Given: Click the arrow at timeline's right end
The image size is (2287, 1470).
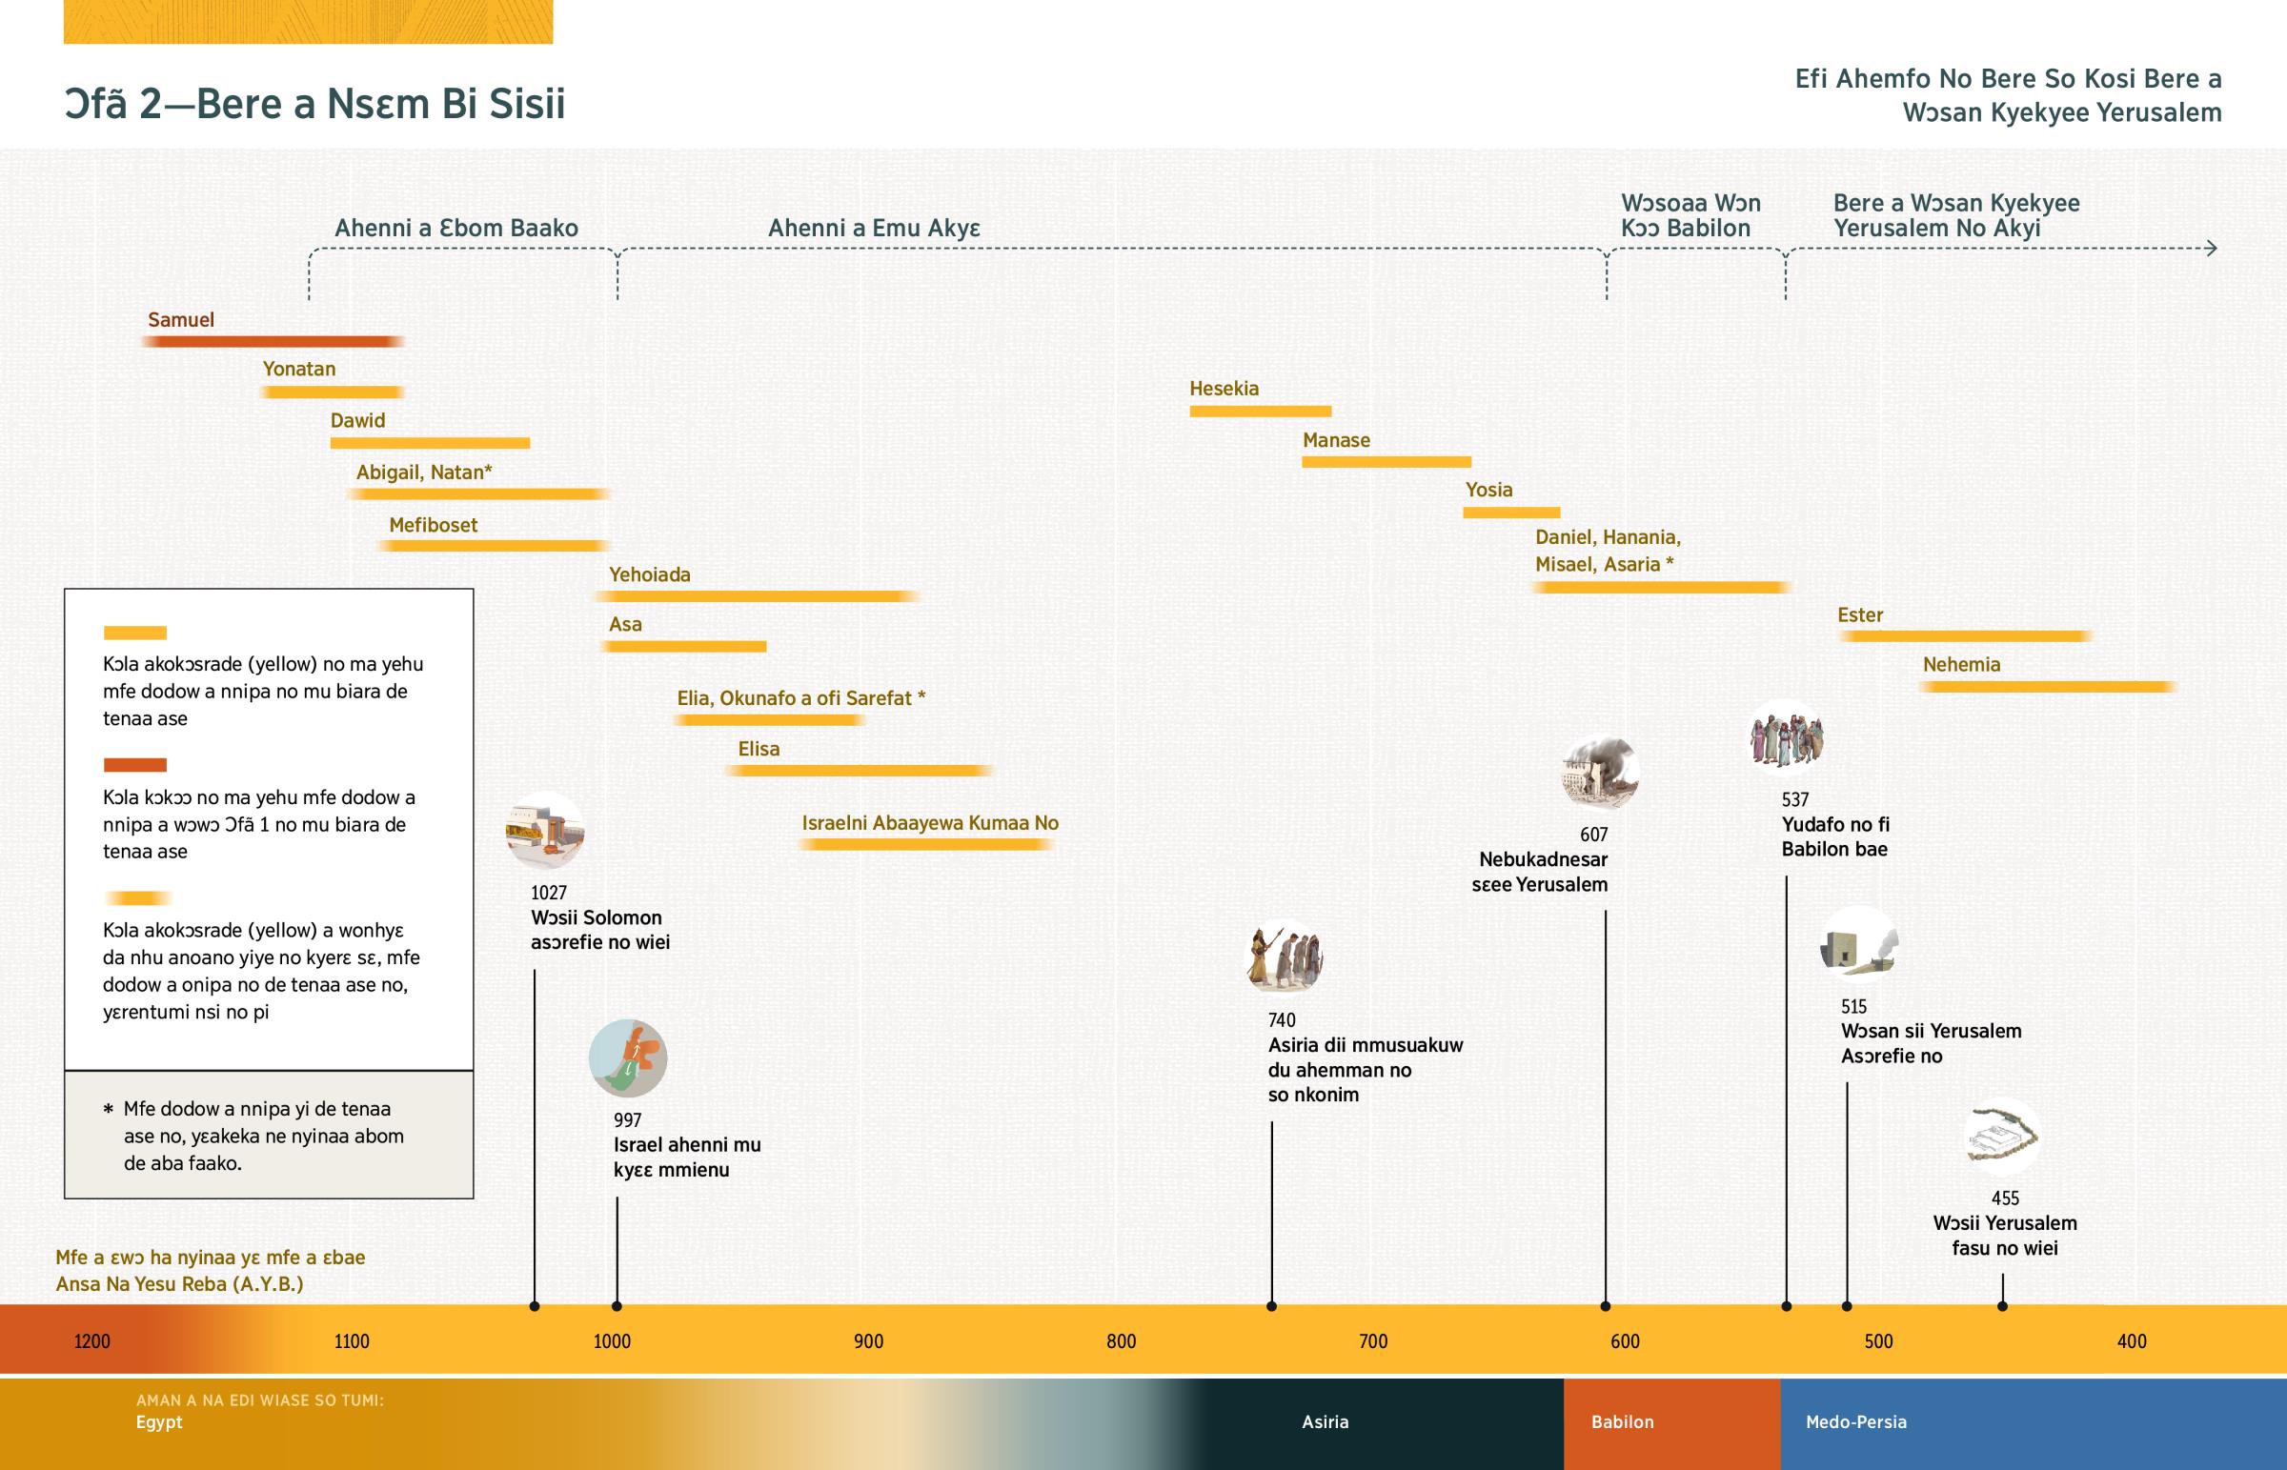Looking at the screenshot, I should coord(2211,250).
